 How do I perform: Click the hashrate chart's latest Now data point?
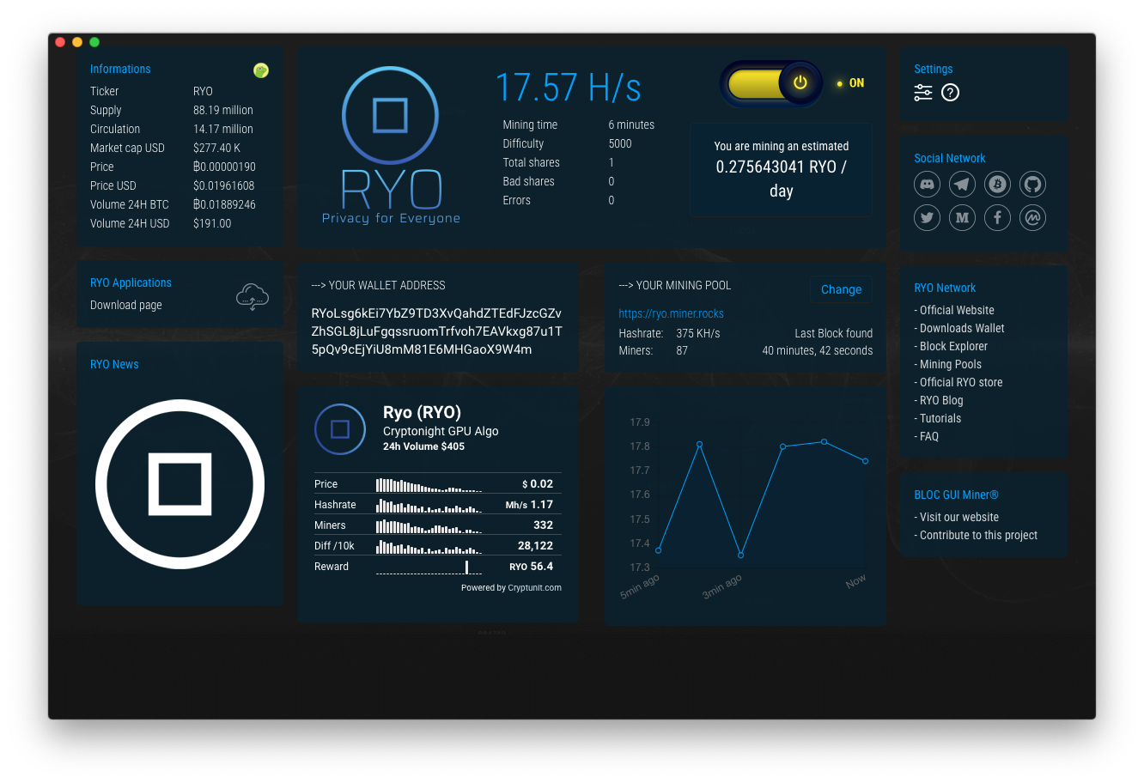click(865, 461)
